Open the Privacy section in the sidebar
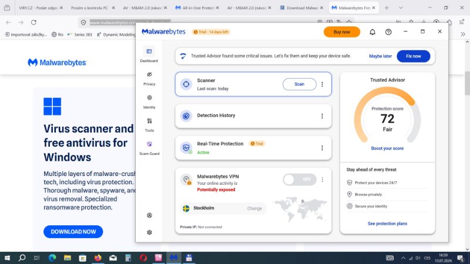Image resolution: width=470 pixels, height=264 pixels. click(x=149, y=79)
